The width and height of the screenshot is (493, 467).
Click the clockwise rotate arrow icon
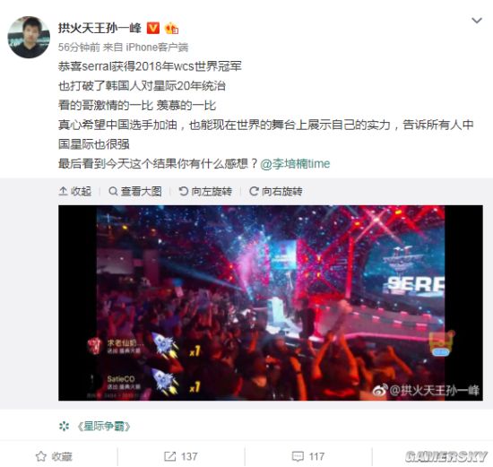coord(254,191)
